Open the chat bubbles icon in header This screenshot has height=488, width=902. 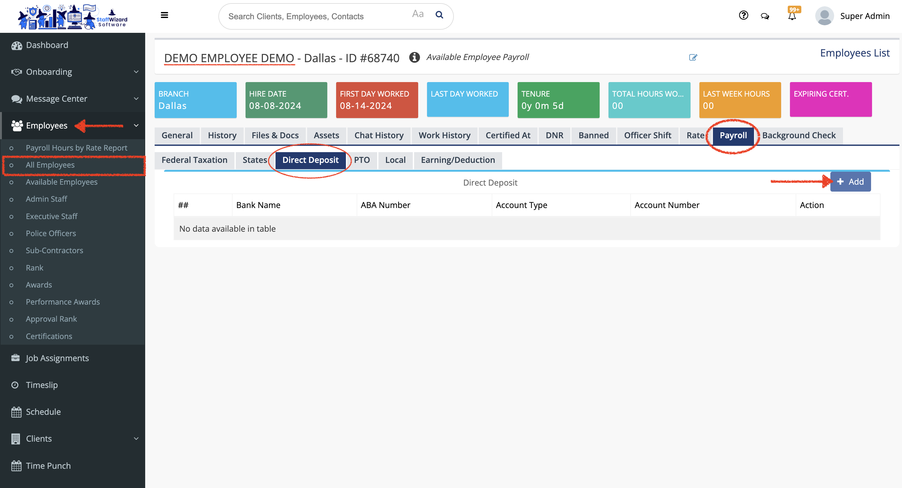coord(765,16)
